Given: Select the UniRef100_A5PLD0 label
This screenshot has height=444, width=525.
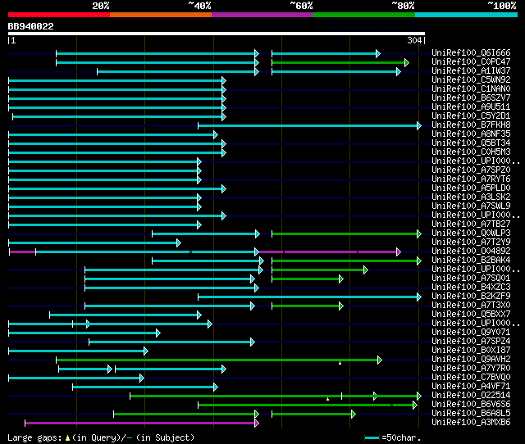Looking at the screenshot, I should 471,188.
